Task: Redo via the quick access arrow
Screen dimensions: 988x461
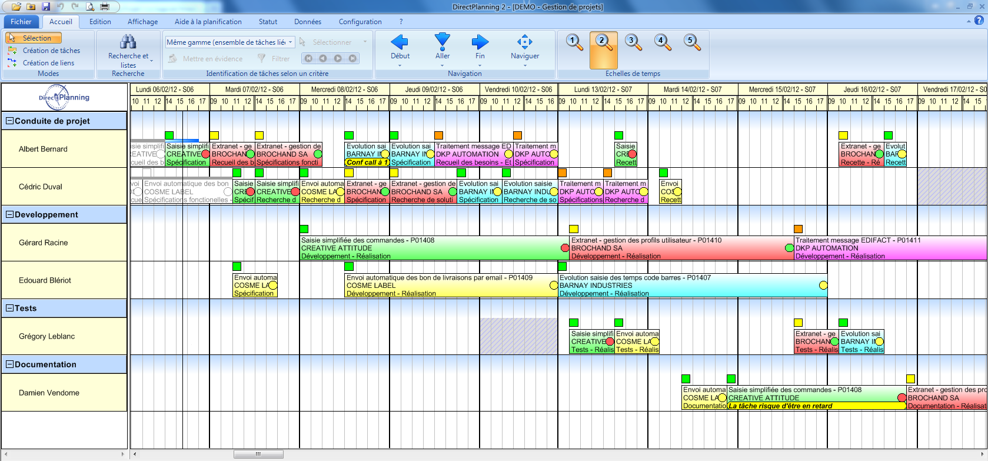Action: (75, 7)
